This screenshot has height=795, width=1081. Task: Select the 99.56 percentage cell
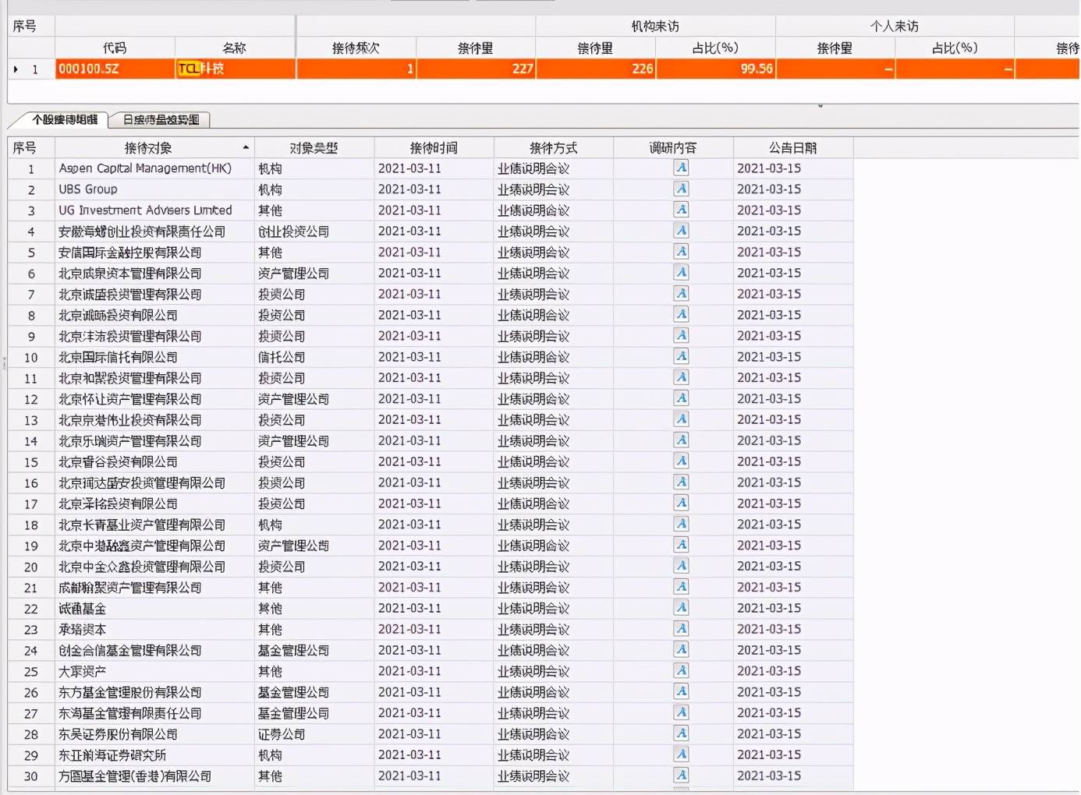[715, 69]
